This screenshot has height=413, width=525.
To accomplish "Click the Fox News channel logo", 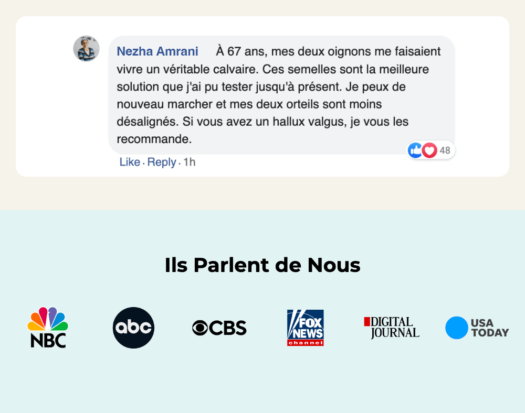I will (306, 328).
